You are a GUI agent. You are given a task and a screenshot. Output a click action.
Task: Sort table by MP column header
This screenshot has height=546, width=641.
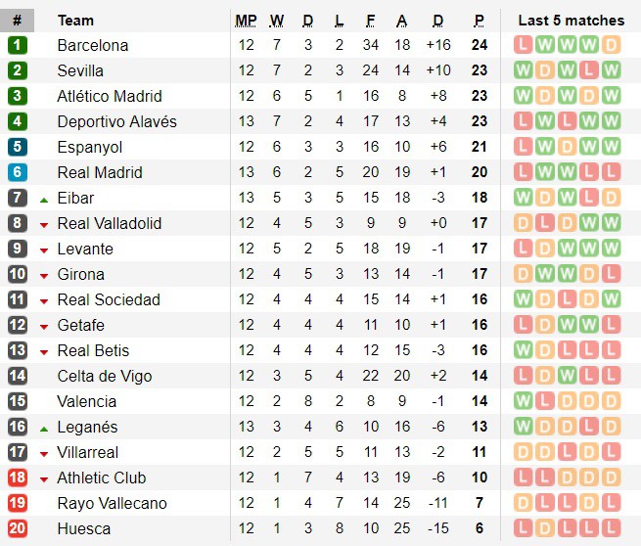[x=246, y=20]
